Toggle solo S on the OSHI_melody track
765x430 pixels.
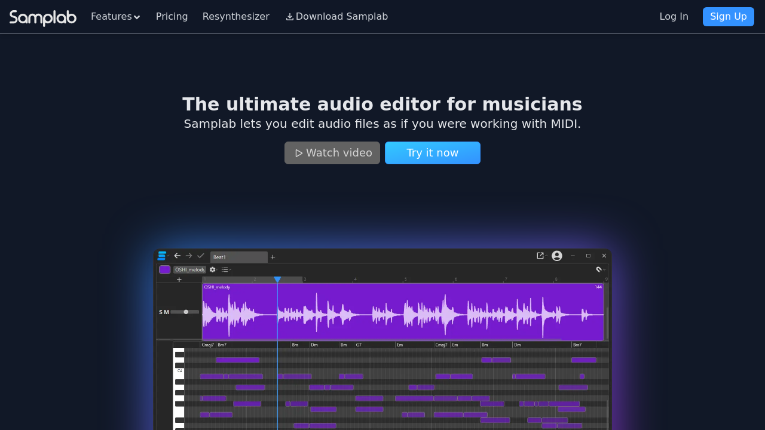[161, 312]
